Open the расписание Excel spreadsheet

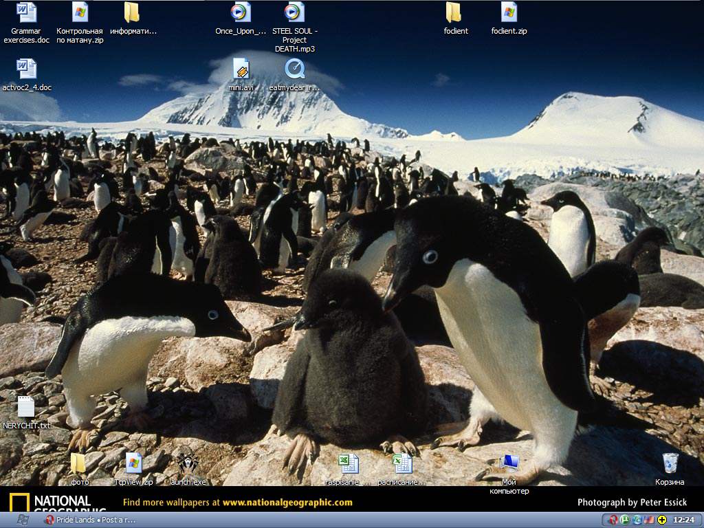(x=401, y=463)
